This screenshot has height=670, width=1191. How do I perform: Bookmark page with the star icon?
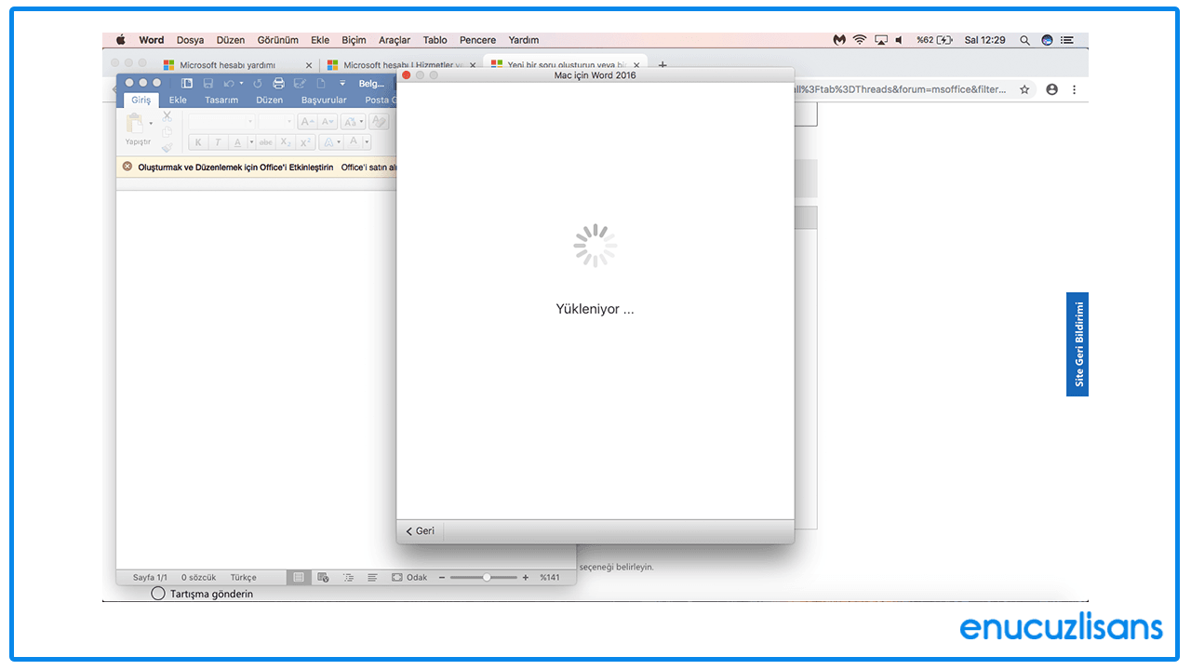(x=1024, y=89)
